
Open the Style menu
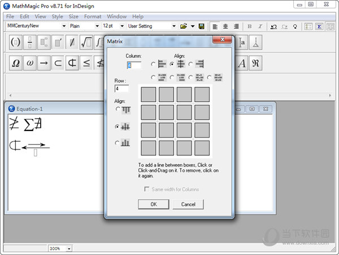coord(57,16)
